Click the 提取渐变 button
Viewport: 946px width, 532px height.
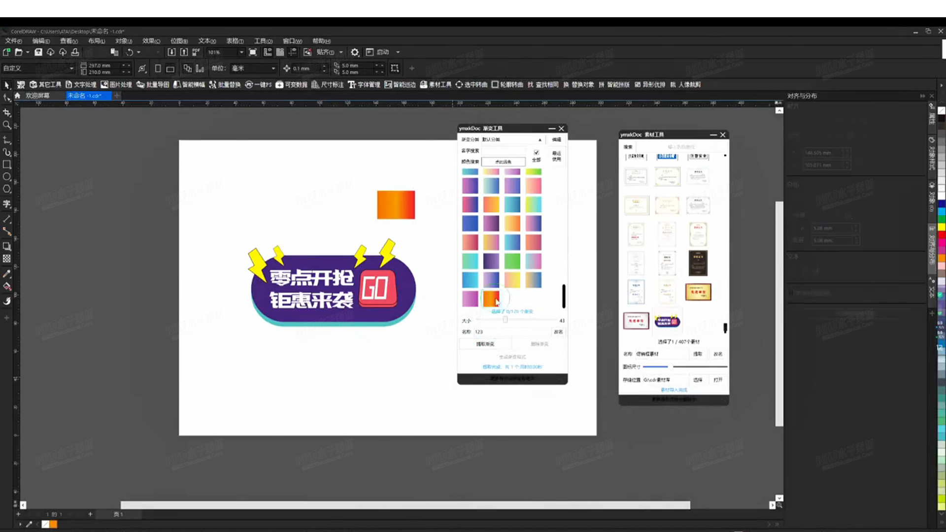point(485,344)
